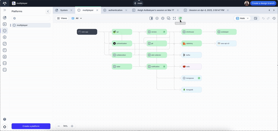This screenshot has width=278, height=131.
Task: Click the circular icon at sidebar bottom
Action: pos(5,127)
